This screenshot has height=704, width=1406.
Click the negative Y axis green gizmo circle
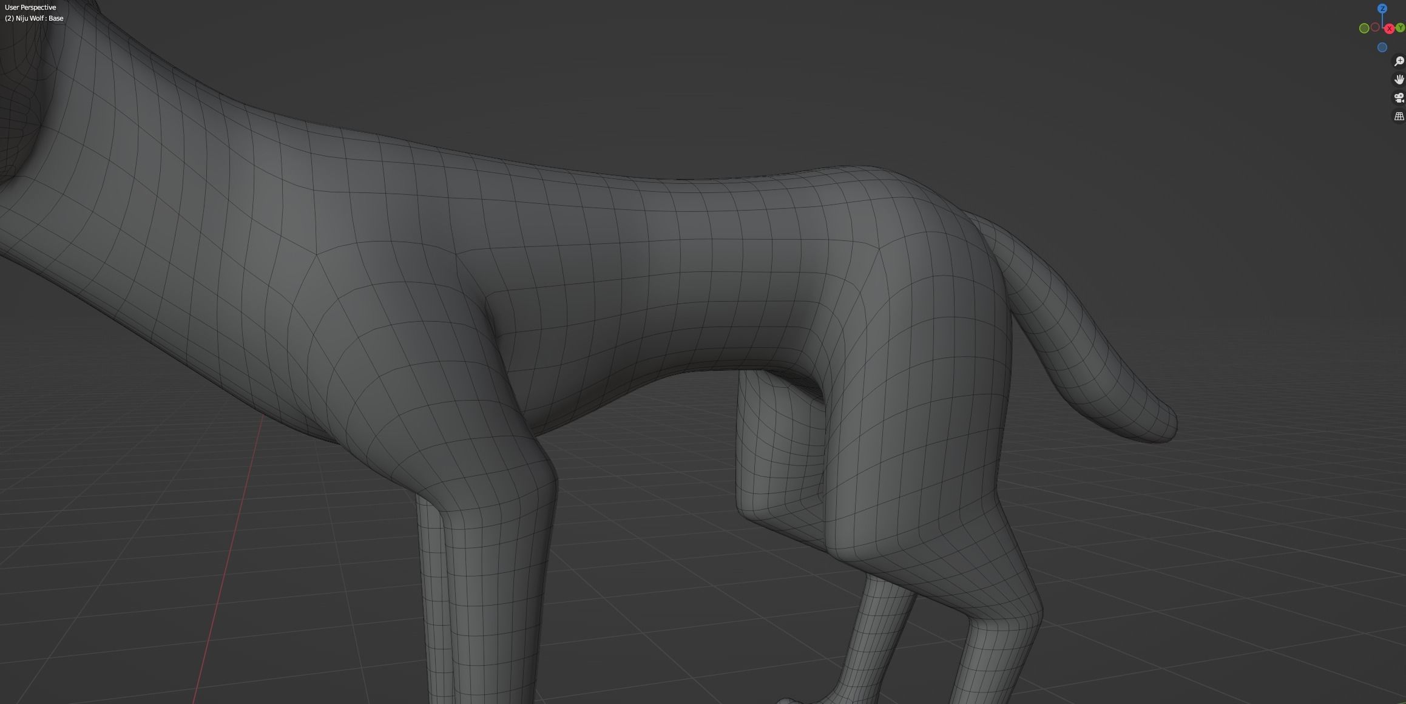click(x=1364, y=29)
